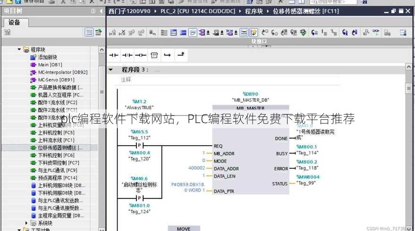This screenshot has height=231, width=415.
Task: Click the MOVE instruction box
Action: pyautogui.click(x=184, y=228)
